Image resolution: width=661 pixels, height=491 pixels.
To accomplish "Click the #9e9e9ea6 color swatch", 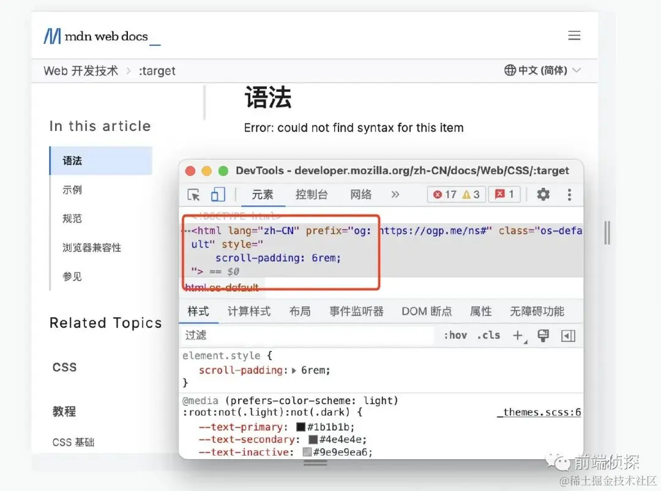I will pos(307,452).
